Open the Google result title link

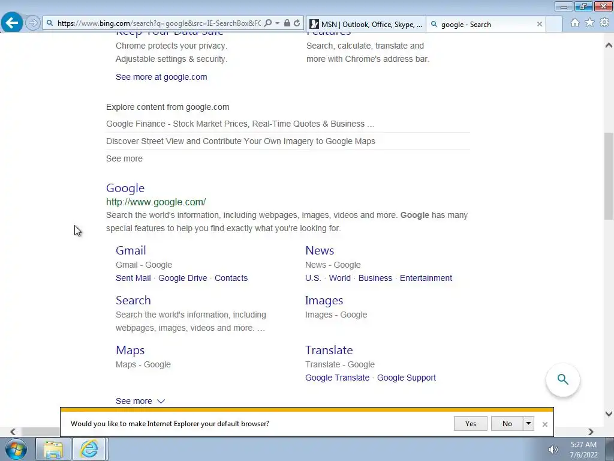tap(125, 188)
